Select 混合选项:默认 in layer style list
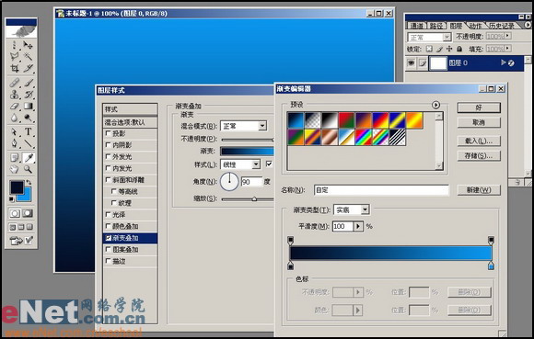The height and width of the screenshot is (339, 534). click(x=130, y=122)
